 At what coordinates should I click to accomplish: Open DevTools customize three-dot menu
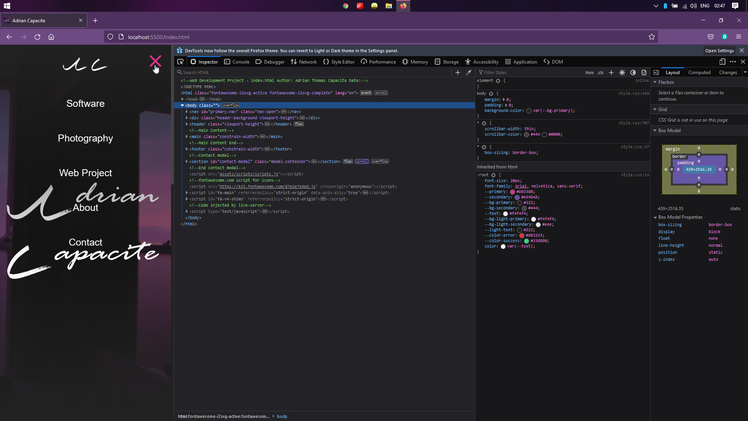coord(733,62)
